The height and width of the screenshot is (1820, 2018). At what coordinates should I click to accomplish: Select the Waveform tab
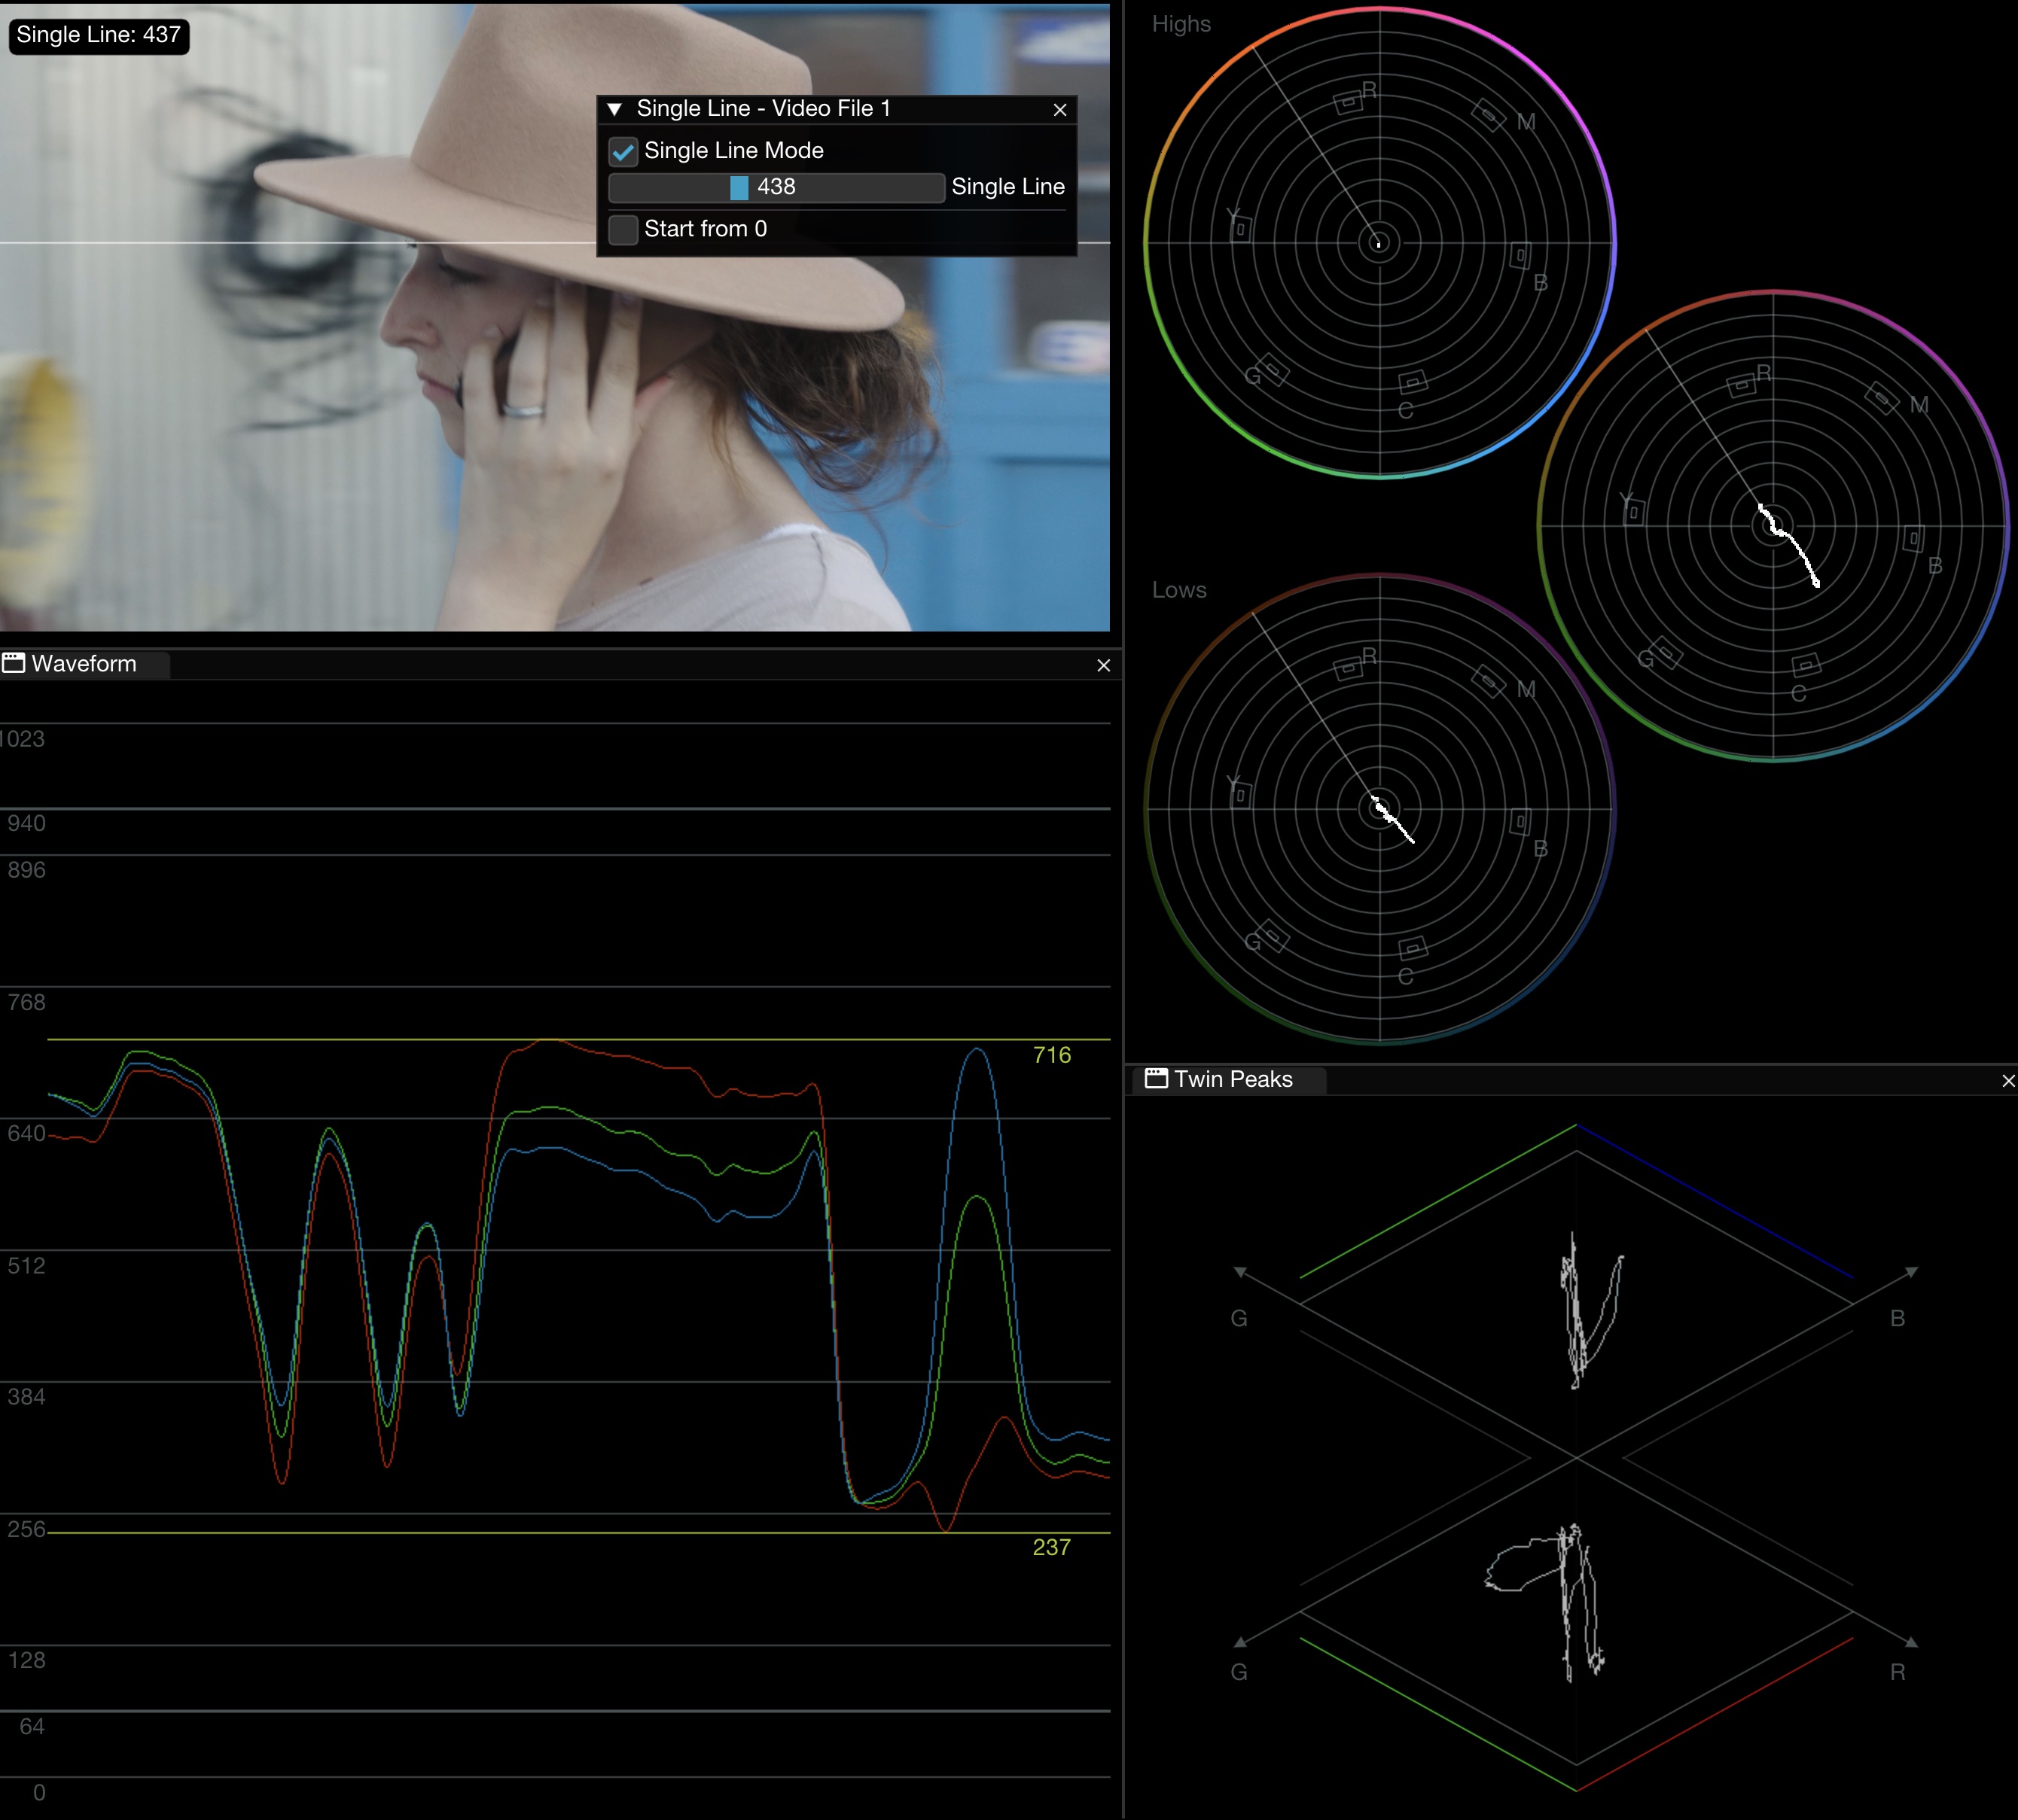[x=84, y=664]
